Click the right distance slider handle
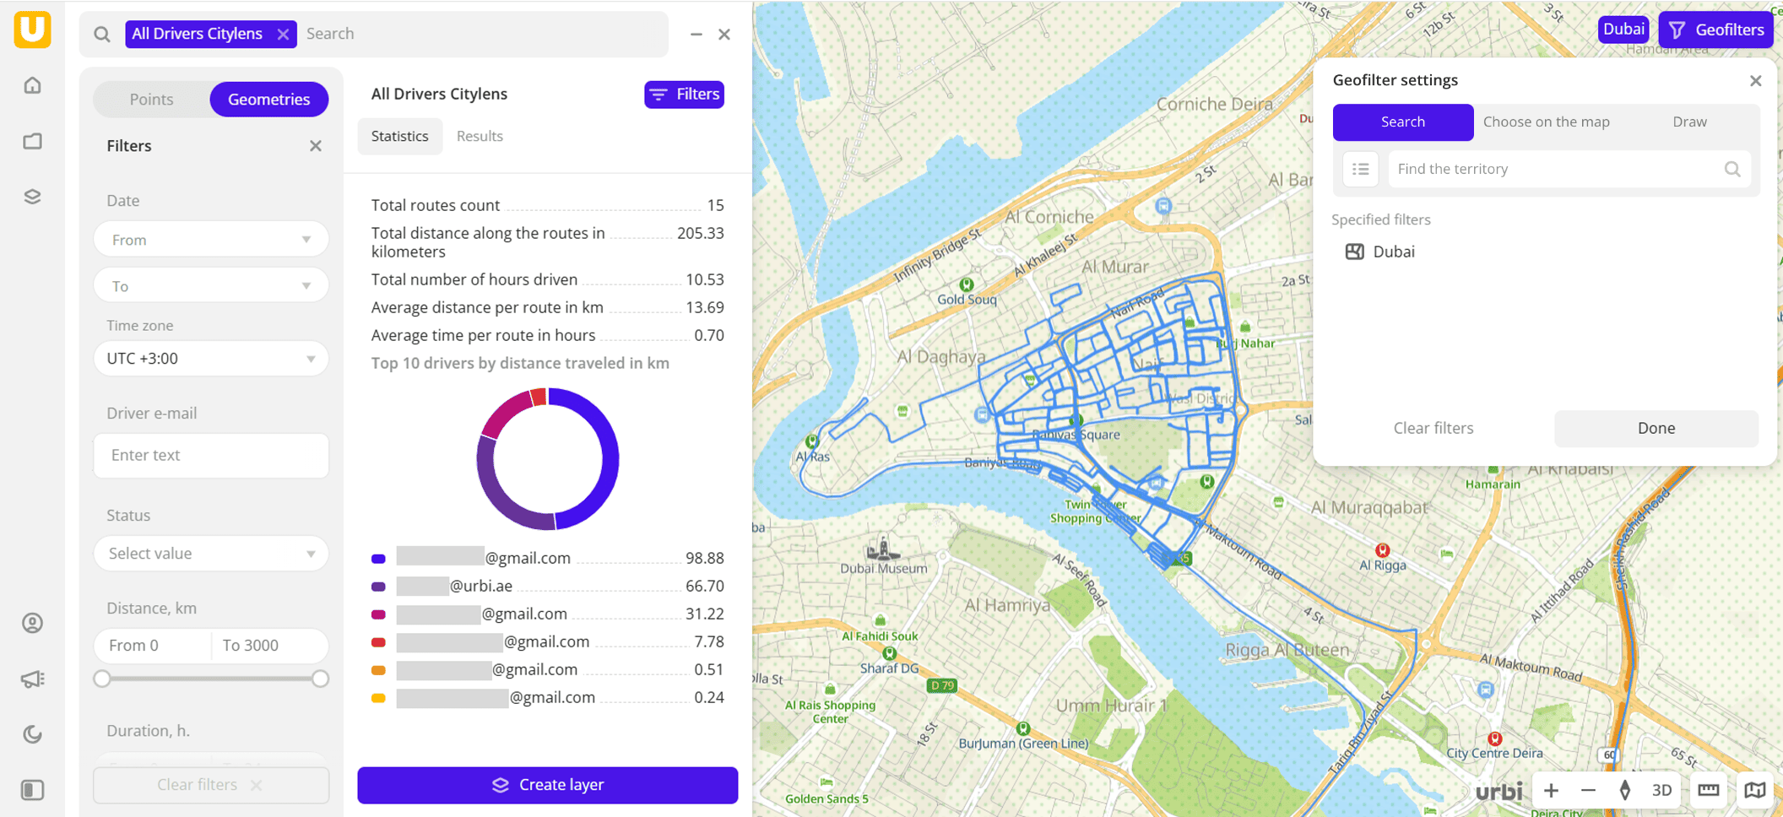1783x817 pixels. 320,679
